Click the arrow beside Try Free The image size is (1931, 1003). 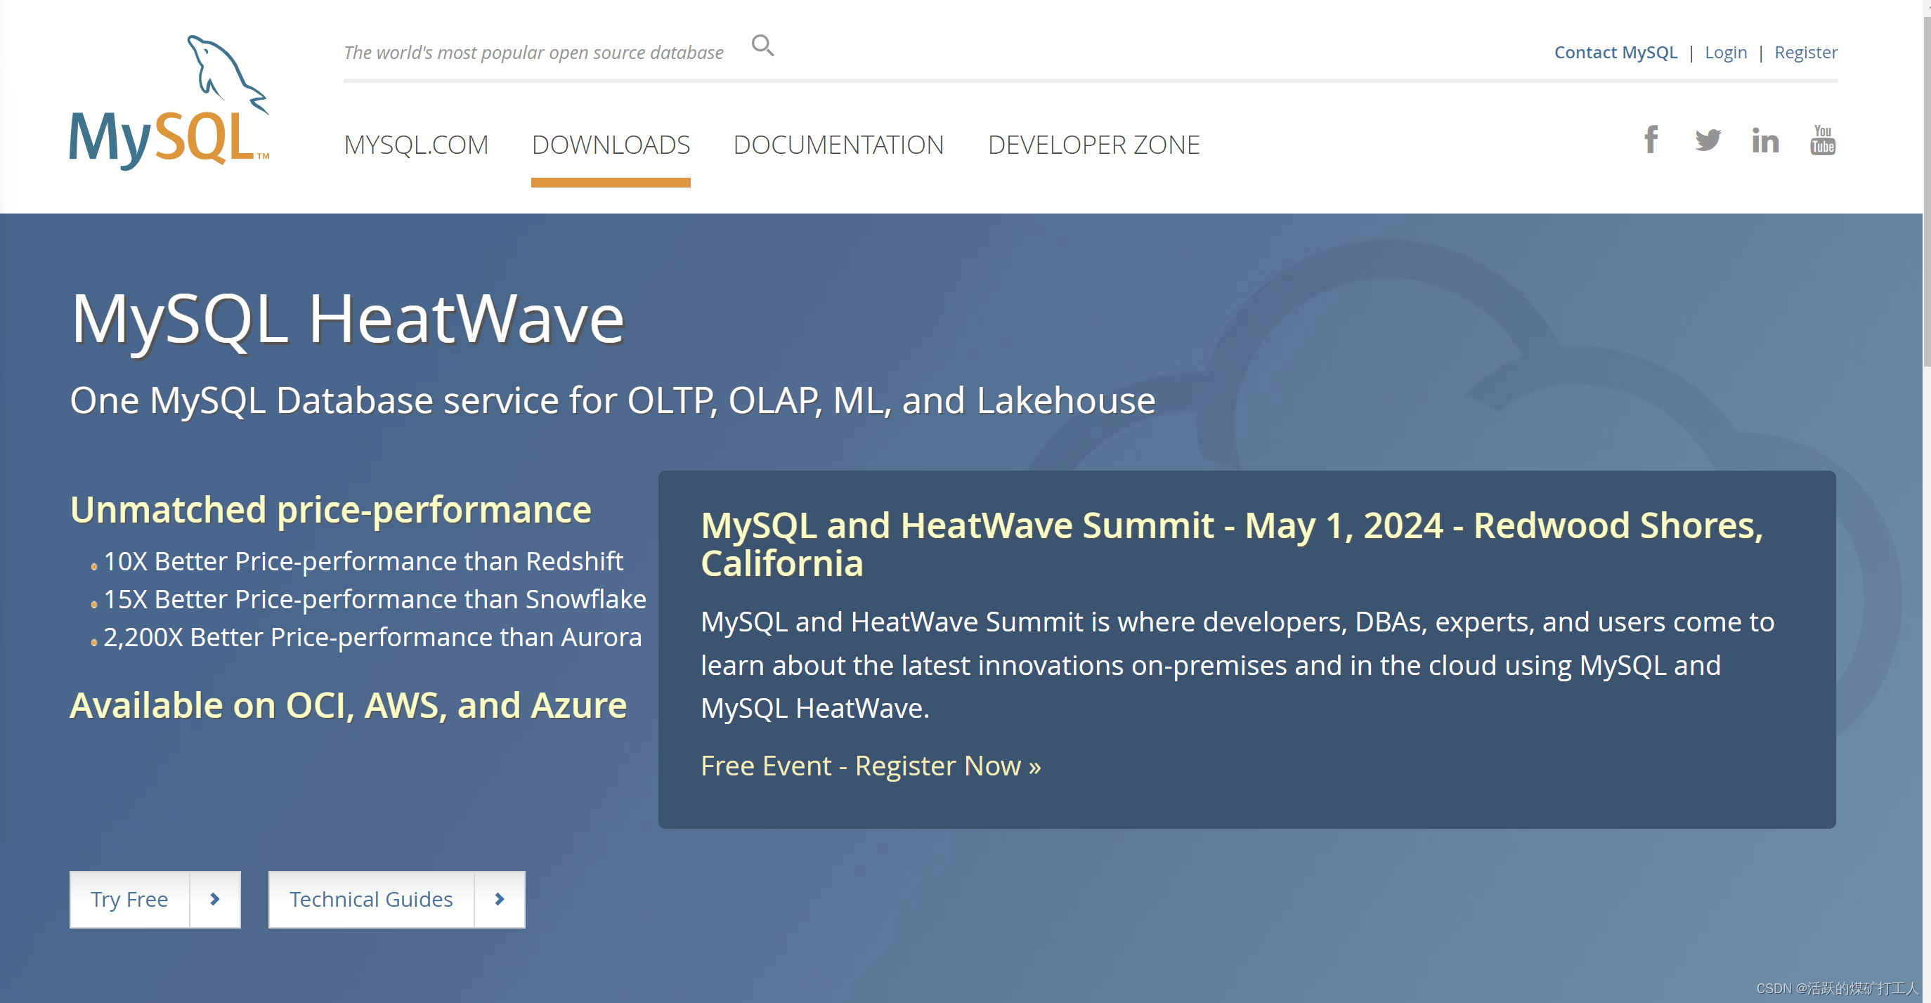pyautogui.click(x=215, y=899)
